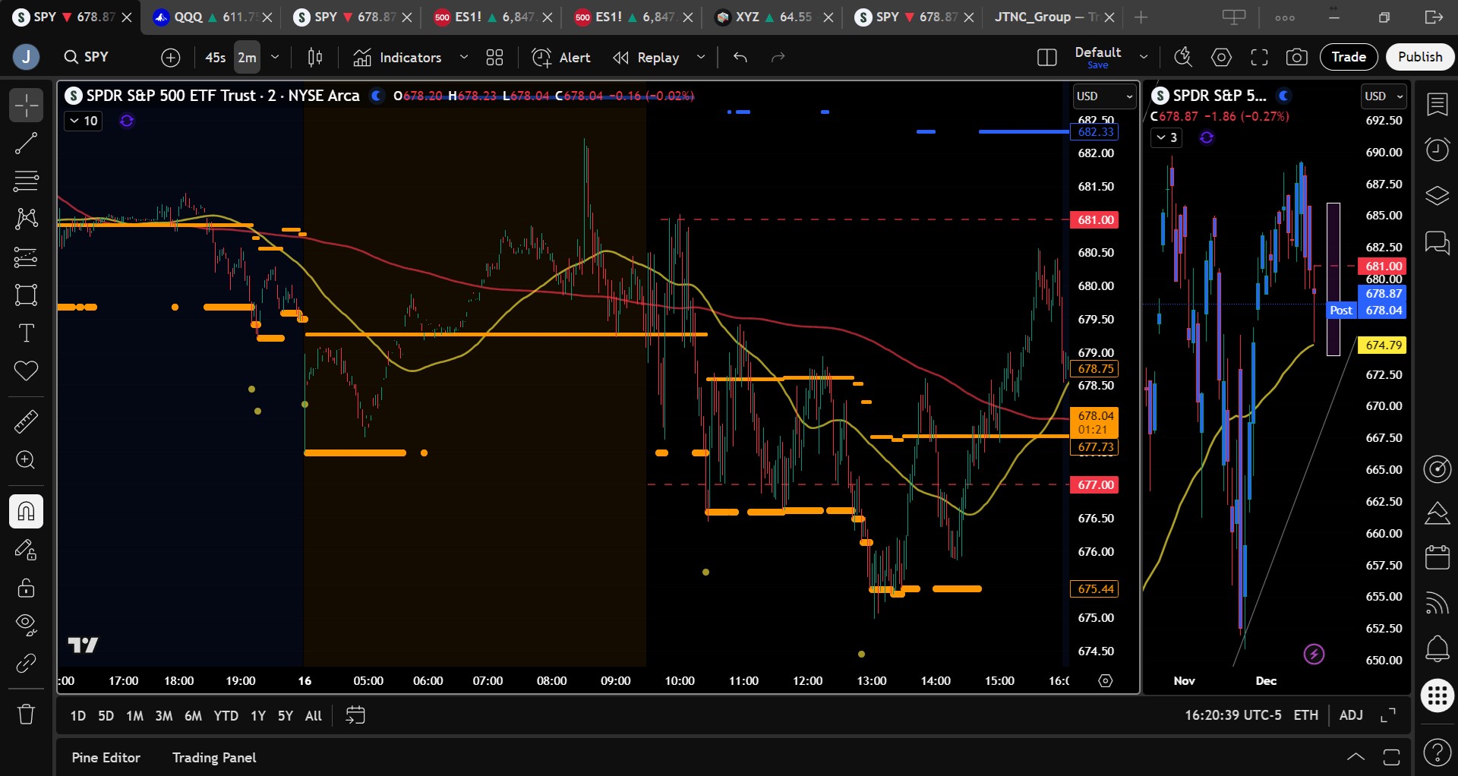The image size is (1458, 776).
Task: Redo the last chart action
Action: [778, 57]
